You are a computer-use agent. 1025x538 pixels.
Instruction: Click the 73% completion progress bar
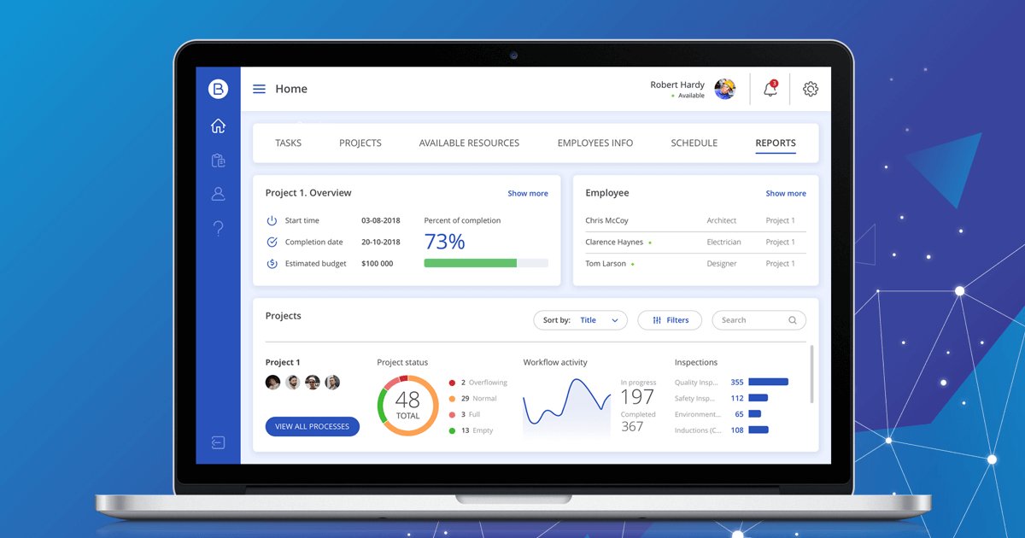pyautogui.click(x=486, y=263)
